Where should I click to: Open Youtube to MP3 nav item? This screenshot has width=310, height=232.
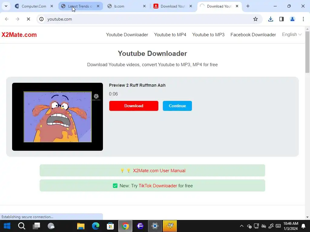pos(208,35)
